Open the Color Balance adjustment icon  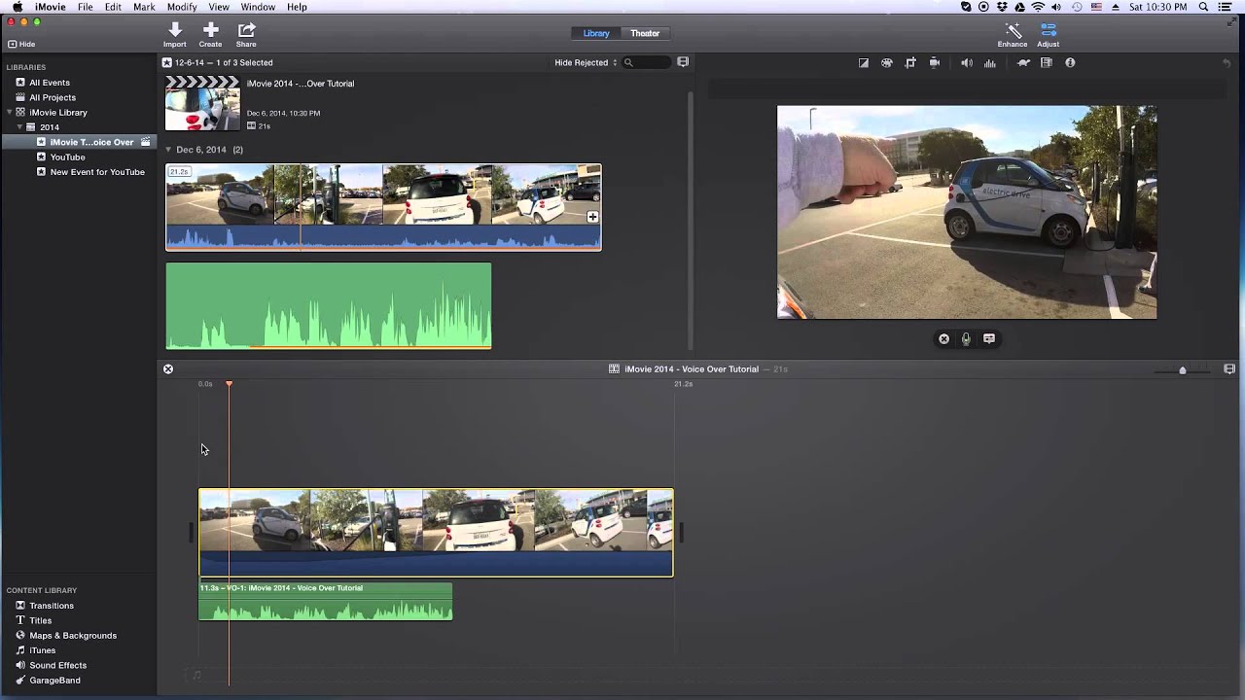(x=864, y=63)
